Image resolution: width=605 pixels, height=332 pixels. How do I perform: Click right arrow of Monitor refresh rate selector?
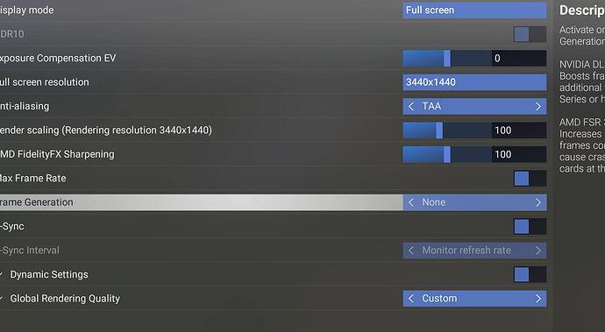538,251
